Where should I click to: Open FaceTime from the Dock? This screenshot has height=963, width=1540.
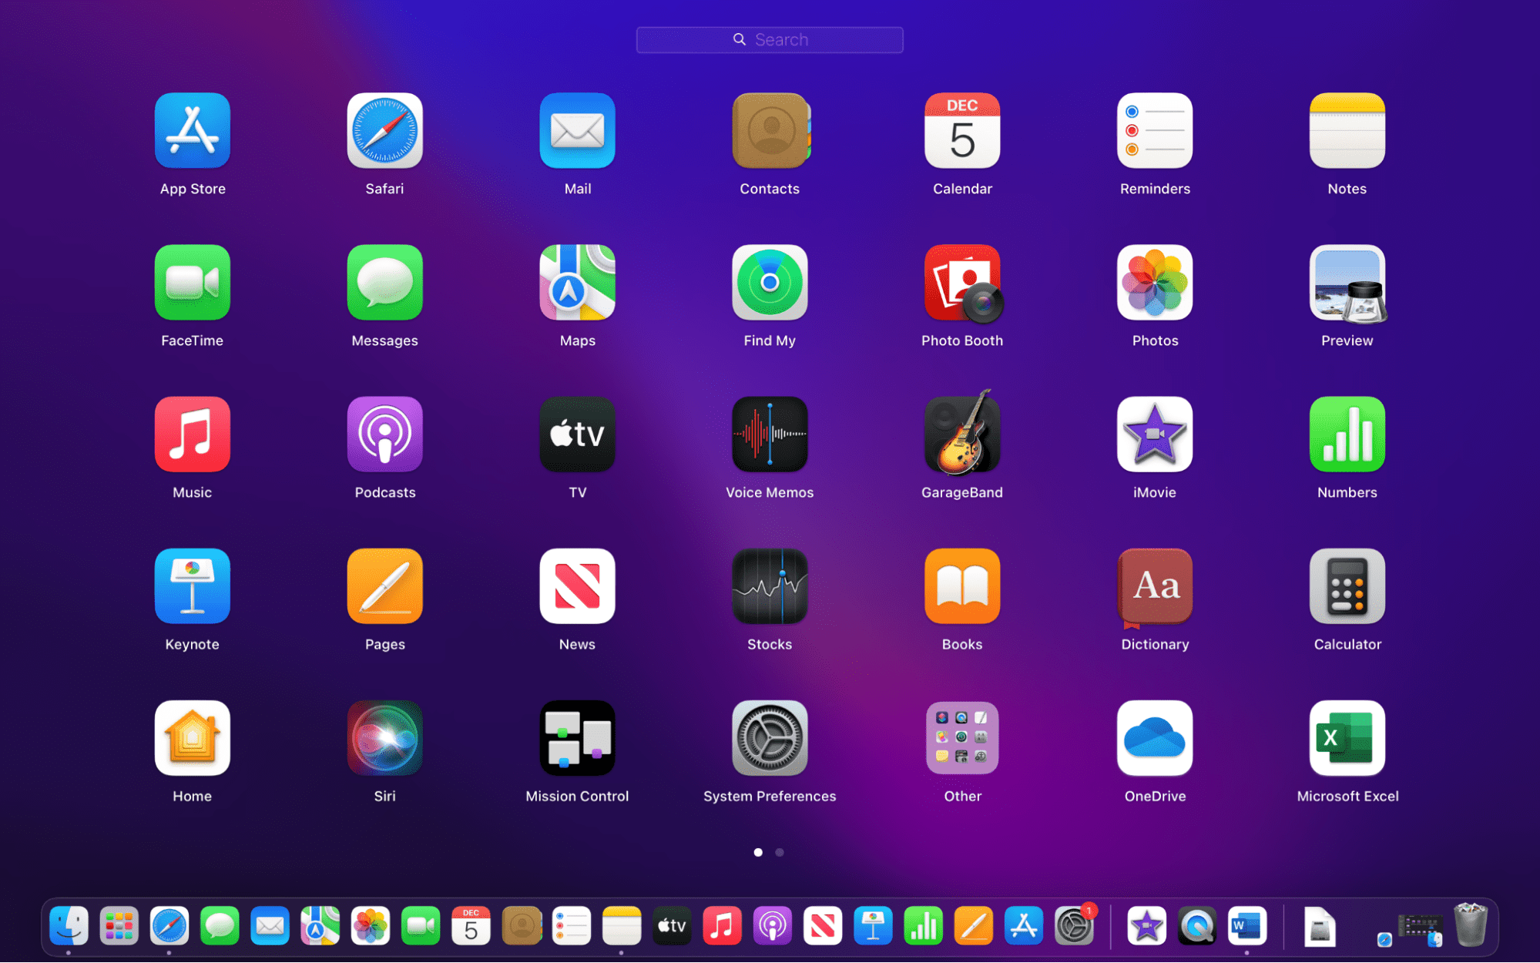click(x=421, y=925)
